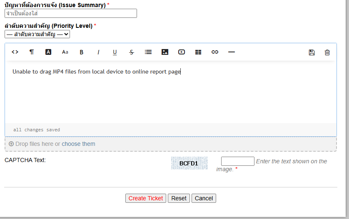
Task: Click the Issue Summary input field
Action: coord(71,13)
